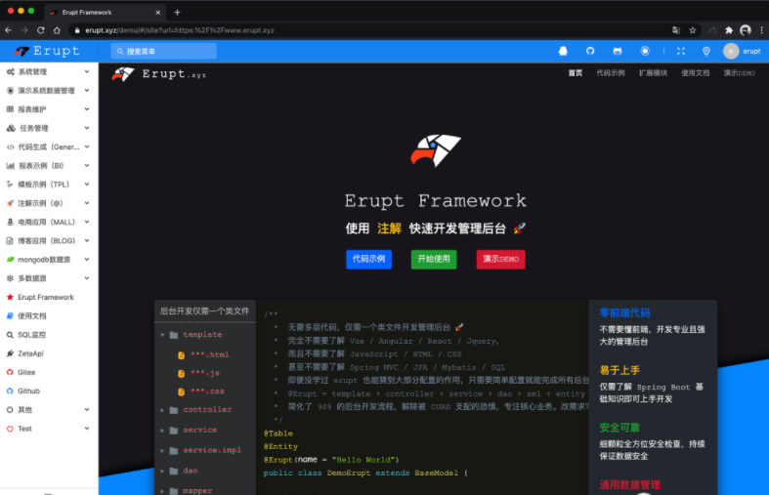This screenshot has height=495, width=769.
Task: Expand the service.impl folder
Action: click(162, 451)
